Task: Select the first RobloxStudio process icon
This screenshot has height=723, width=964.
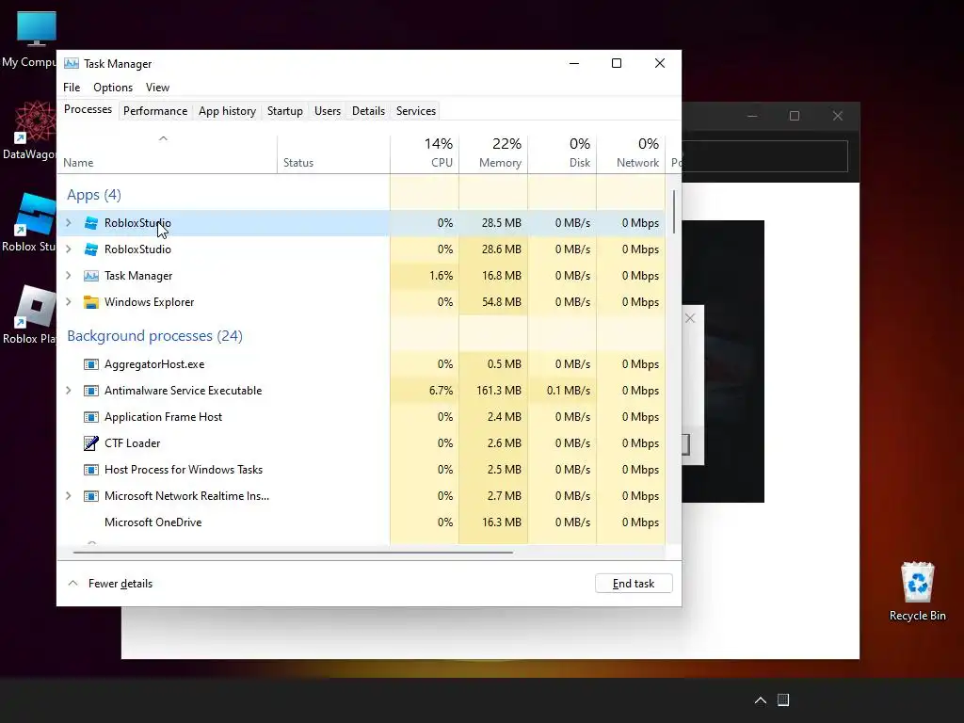Action: (x=91, y=223)
